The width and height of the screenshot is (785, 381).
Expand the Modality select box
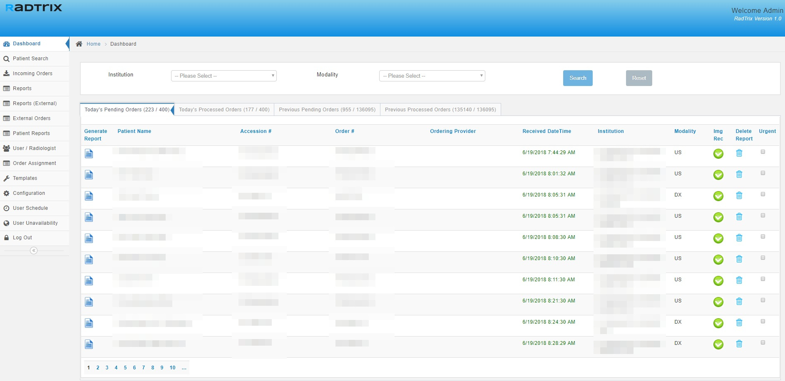tap(432, 76)
